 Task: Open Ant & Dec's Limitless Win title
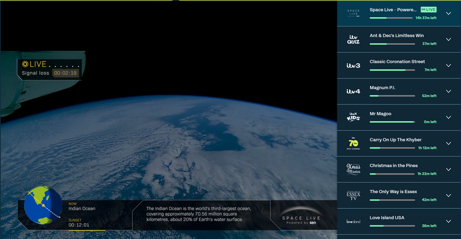pos(396,36)
